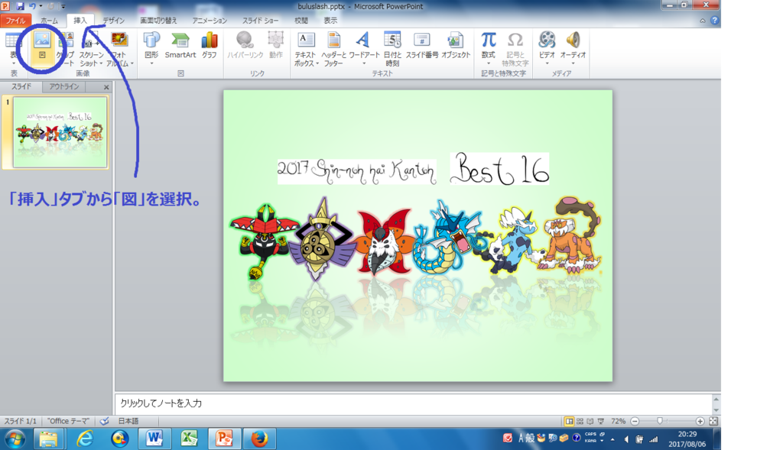Open Internet Explorer from the taskbar

(84, 439)
